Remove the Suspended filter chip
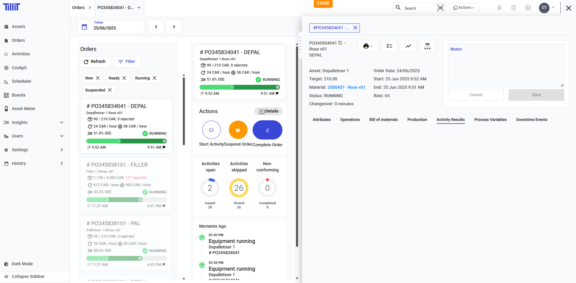576x283 pixels. (x=110, y=90)
